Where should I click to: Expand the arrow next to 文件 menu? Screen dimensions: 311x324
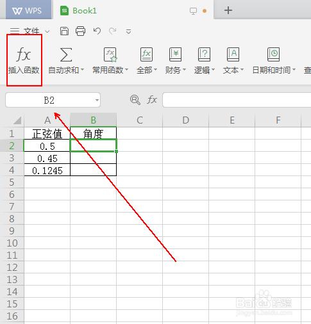[x=47, y=31]
